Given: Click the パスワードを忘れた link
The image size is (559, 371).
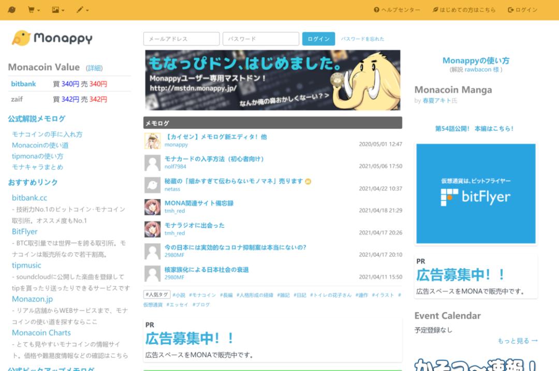Looking at the screenshot, I should pos(362,39).
